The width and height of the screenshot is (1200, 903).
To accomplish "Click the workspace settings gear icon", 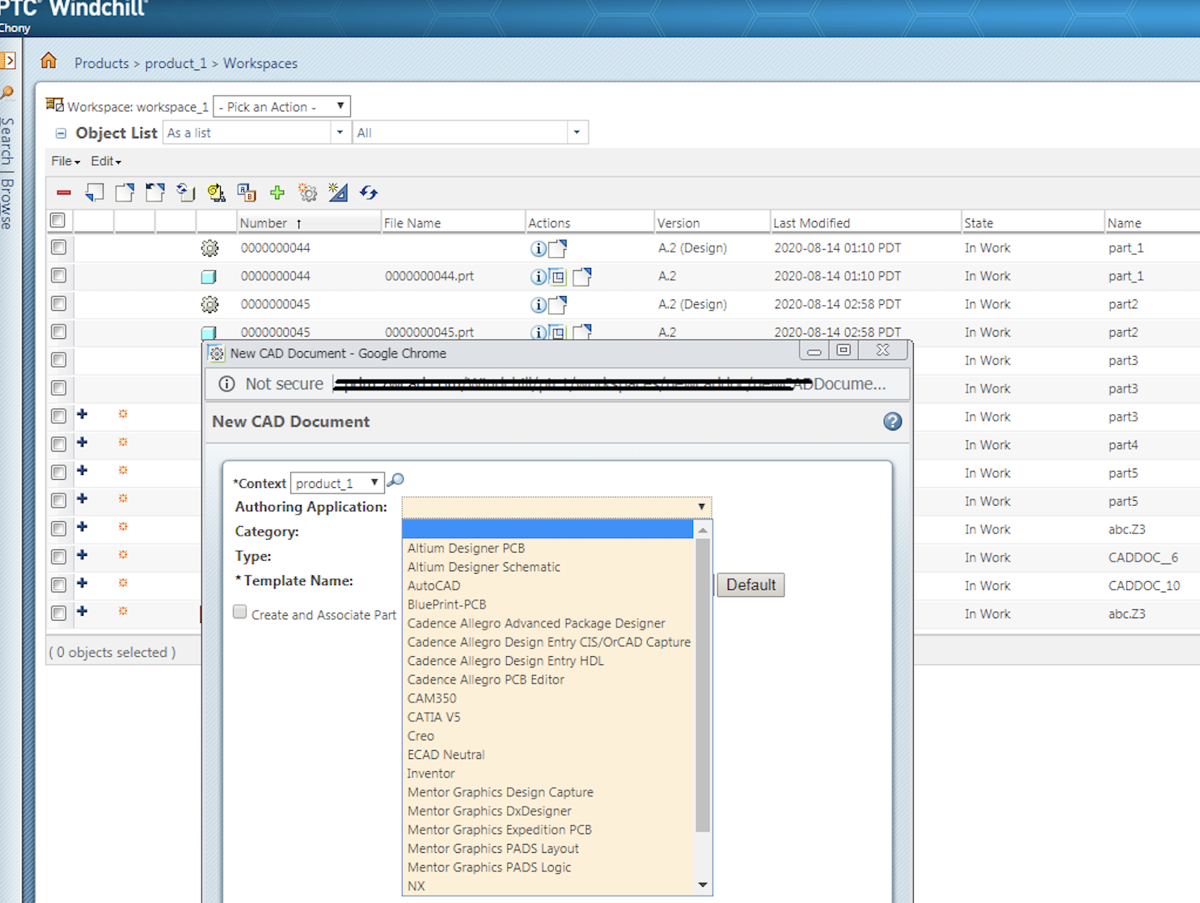I will click(x=307, y=193).
